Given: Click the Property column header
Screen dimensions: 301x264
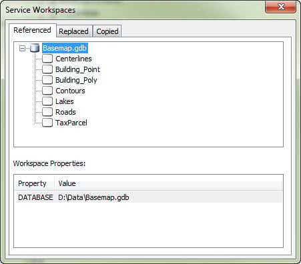Looking at the screenshot, I should coord(35,183).
